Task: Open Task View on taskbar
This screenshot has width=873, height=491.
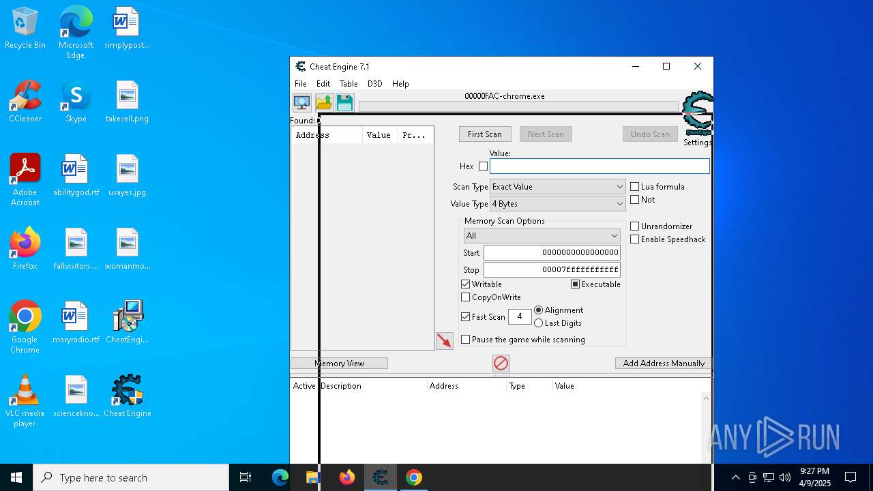Action: 246,477
